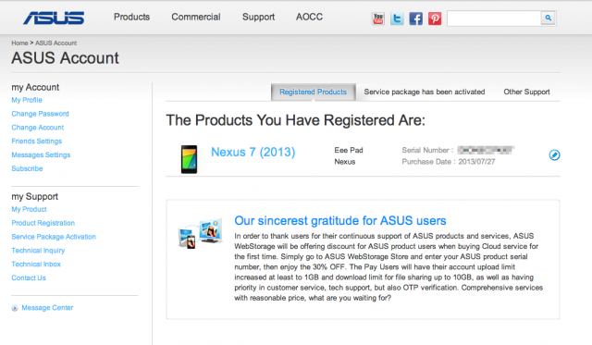Image resolution: width=592 pixels, height=345 pixels.
Task: Click the Nexus 7 tablet thumbnail
Action: [x=189, y=159]
